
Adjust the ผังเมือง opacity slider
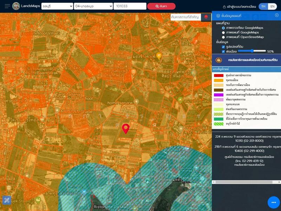252,51
